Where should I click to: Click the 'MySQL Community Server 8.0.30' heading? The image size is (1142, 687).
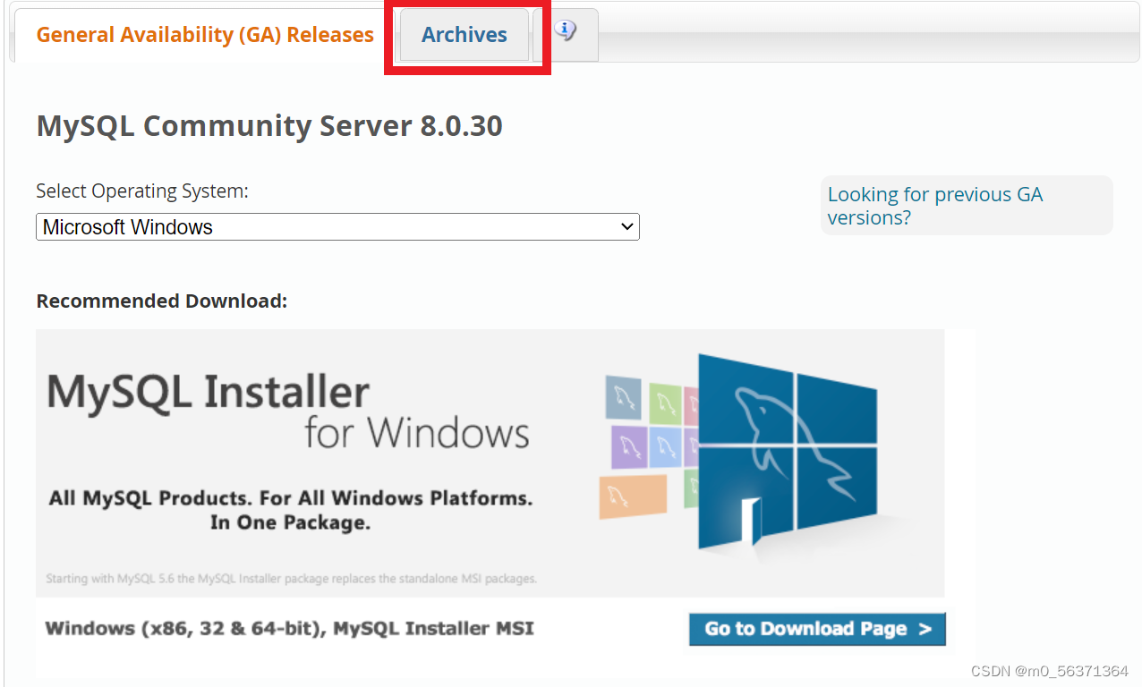269,126
